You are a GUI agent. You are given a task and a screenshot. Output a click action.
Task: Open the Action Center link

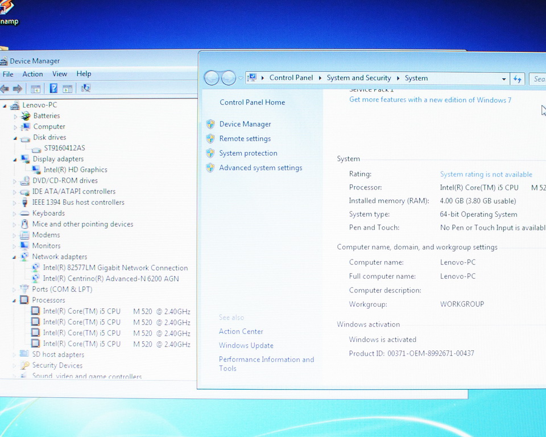[x=241, y=331]
